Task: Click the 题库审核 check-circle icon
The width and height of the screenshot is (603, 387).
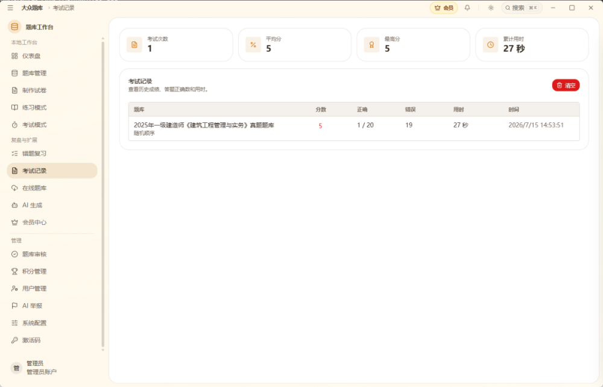Action: pyautogui.click(x=14, y=254)
